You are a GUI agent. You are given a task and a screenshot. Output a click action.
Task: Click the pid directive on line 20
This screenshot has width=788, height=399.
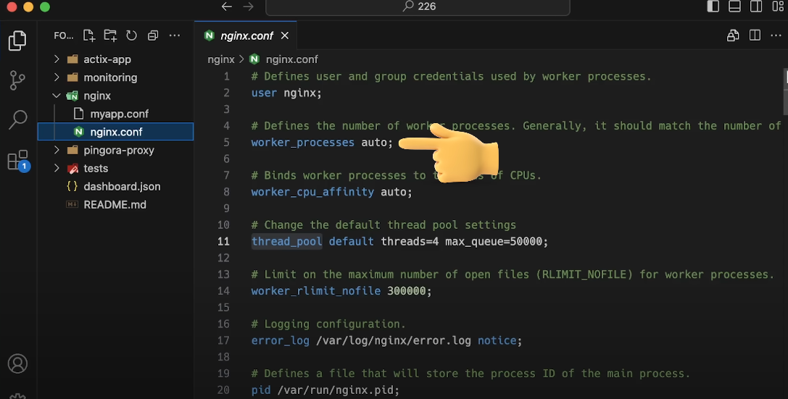coord(261,390)
